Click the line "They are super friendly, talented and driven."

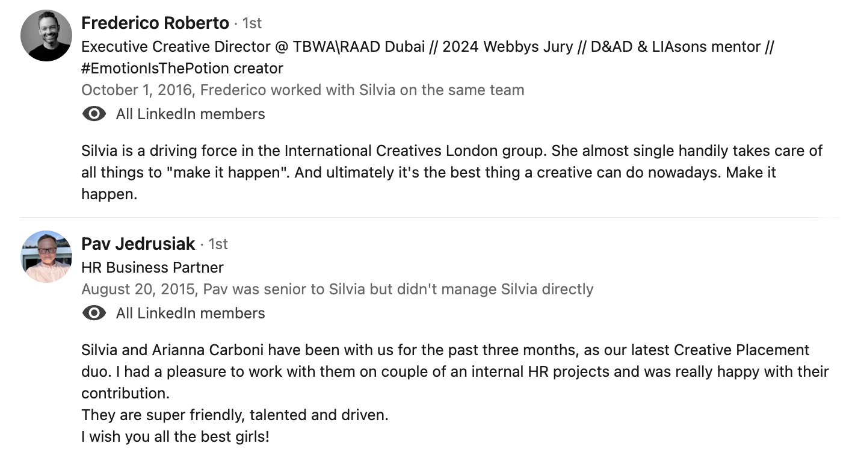235,415
